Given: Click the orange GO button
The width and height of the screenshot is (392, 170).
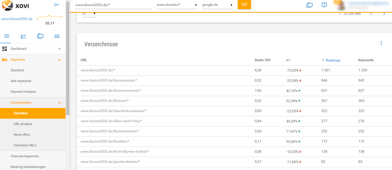Looking at the screenshot, I should 244,5.
